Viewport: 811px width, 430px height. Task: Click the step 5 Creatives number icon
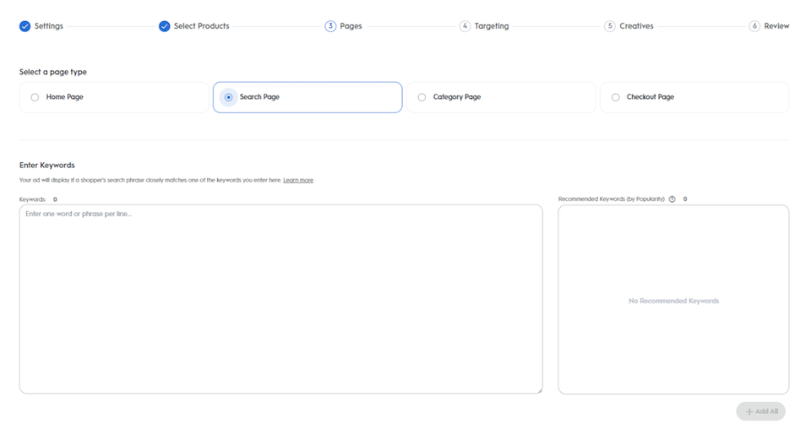(x=610, y=26)
